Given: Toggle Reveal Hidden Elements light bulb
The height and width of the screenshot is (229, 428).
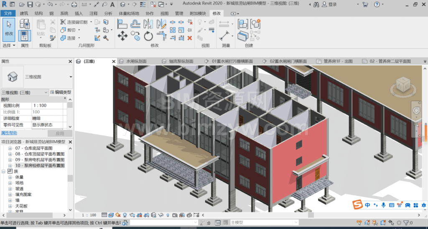Looking at the screenshot, I should 168,215.
